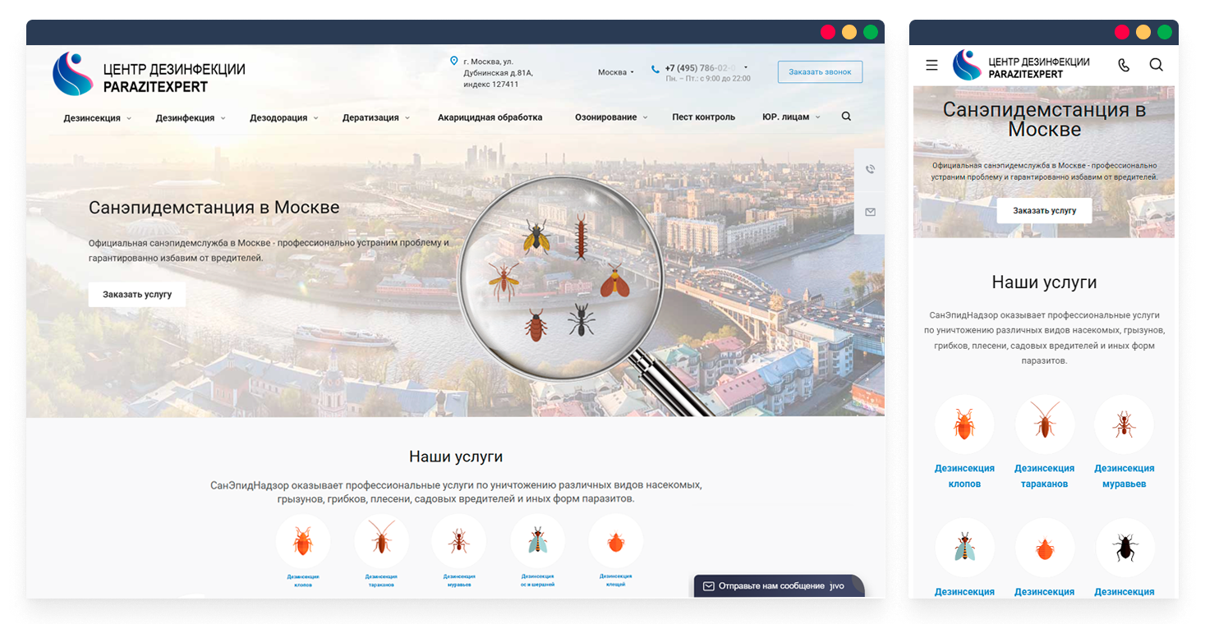Open Дезинсекция муравьев link on desktop
This screenshot has height=624, width=1205.
459,580
